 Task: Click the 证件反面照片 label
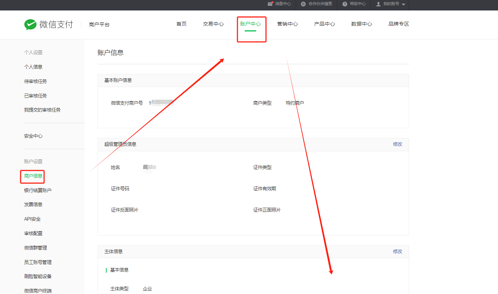[125, 210]
